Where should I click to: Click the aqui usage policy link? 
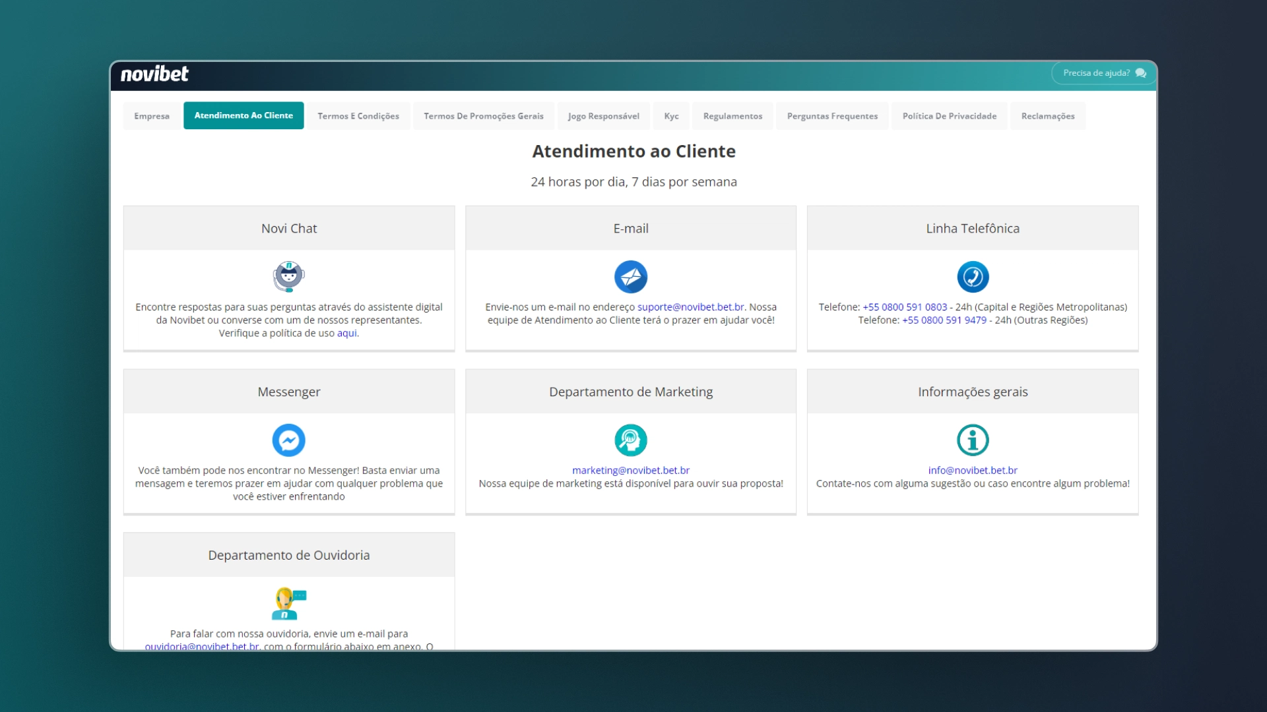point(346,334)
